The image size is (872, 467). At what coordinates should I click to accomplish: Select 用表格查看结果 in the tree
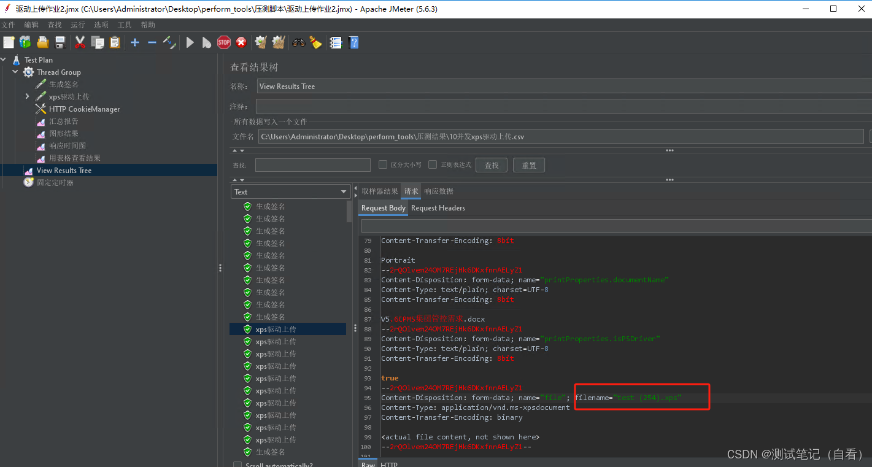[x=75, y=158]
